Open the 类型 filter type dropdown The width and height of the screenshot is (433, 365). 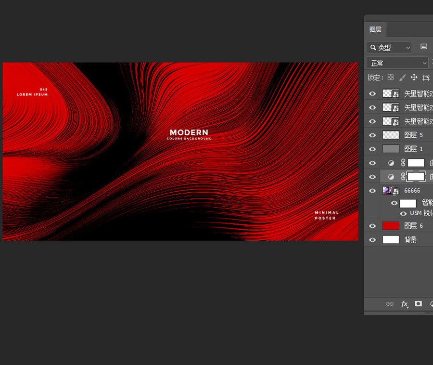tap(389, 48)
